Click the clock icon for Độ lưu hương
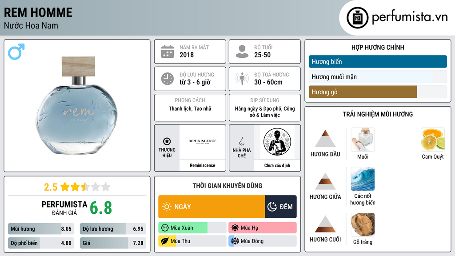 coord(168,79)
